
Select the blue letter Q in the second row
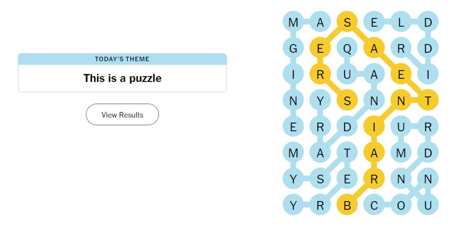pyautogui.click(x=348, y=49)
